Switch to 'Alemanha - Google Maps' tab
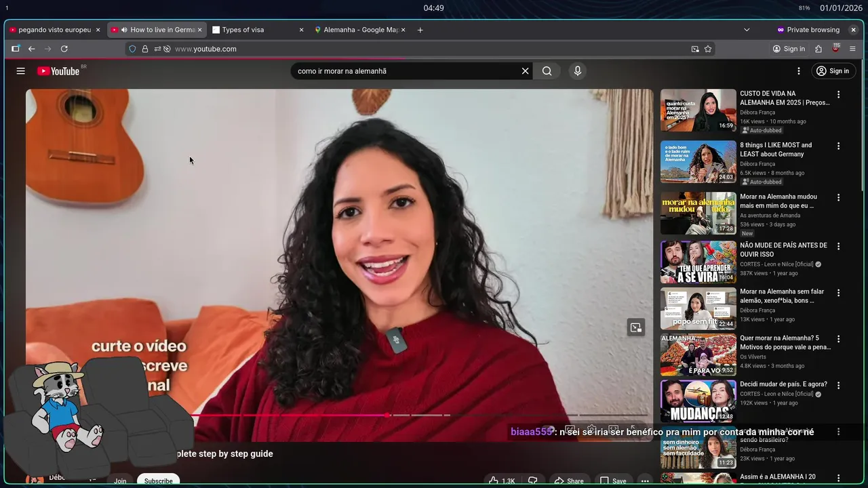Screen dimensions: 868x488 [x=361, y=30]
